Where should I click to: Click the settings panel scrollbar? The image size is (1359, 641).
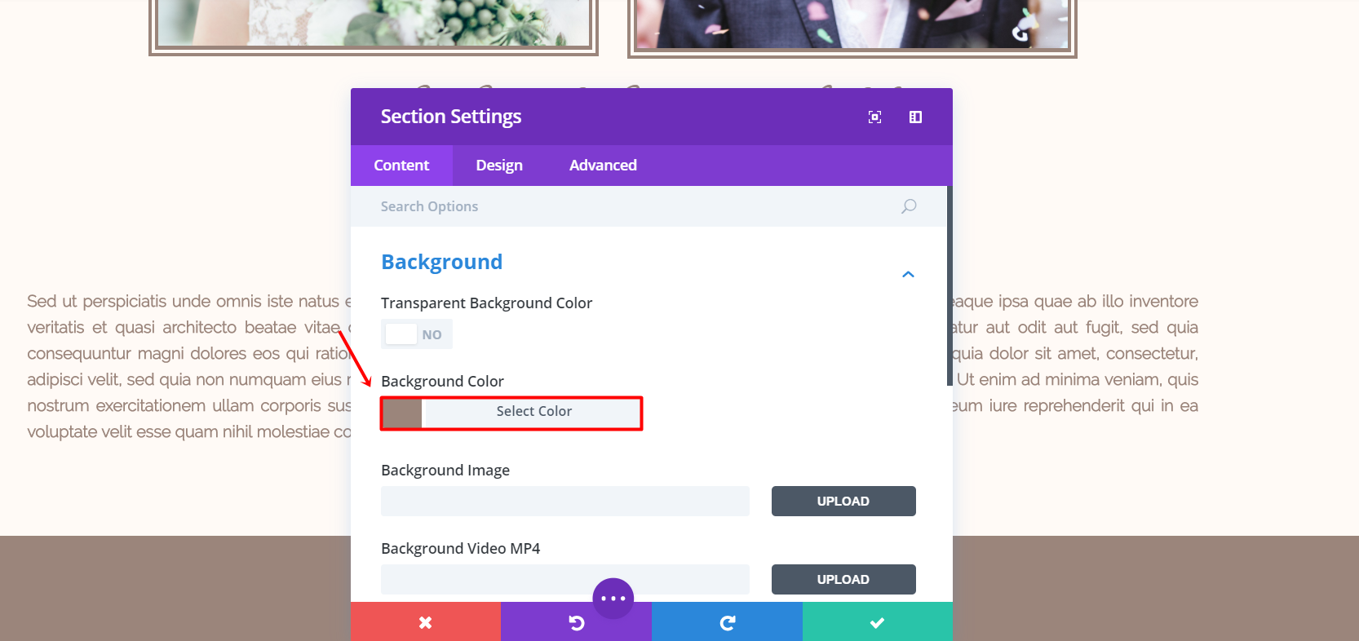click(950, 285)
